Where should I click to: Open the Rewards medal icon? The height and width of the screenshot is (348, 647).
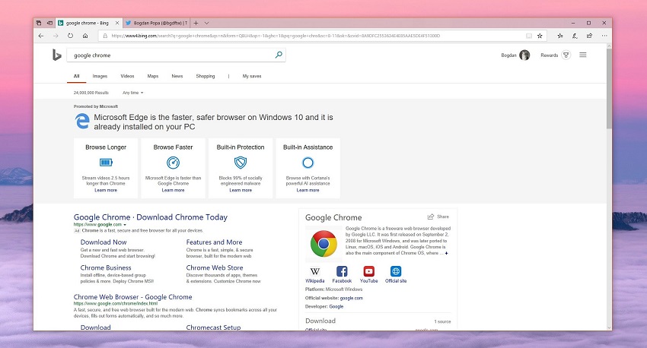[566, 55]
